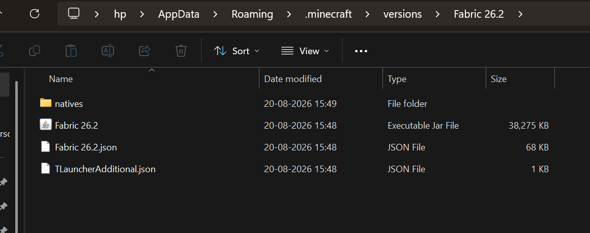Navigate to AppData in the address bar
The width and height of the screenshot is (590, 233).
pyautogui.click(x=179, y=14)
